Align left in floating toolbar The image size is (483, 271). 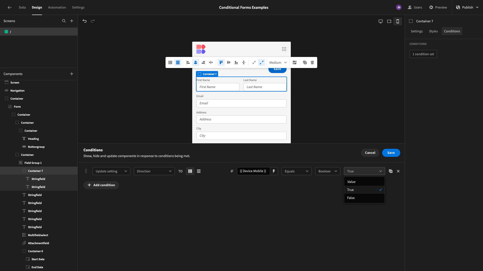188,62
